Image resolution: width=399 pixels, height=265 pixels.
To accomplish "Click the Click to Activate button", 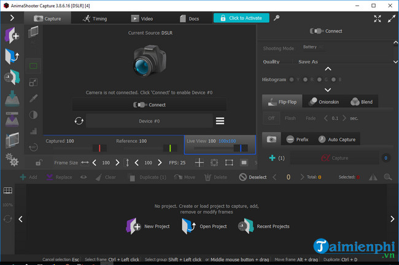I will [241, 18].
